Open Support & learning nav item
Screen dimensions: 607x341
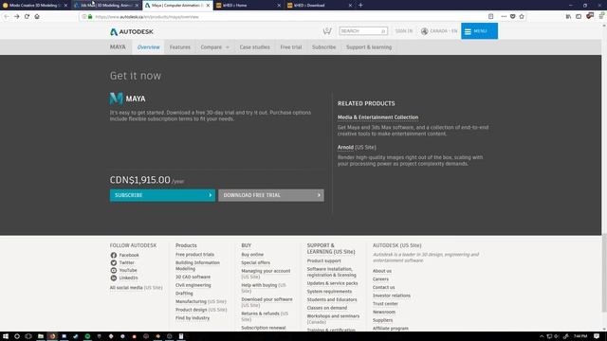(x=369, y=47)
